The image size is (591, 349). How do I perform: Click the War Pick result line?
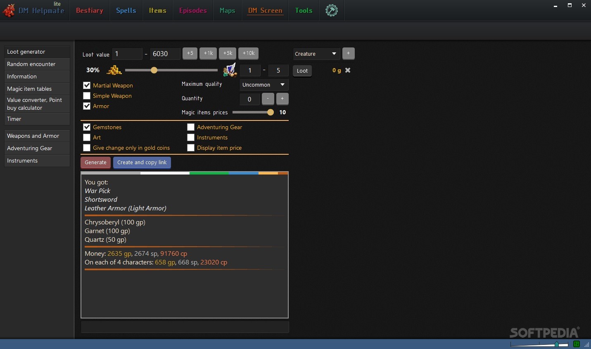click(97, 191)
